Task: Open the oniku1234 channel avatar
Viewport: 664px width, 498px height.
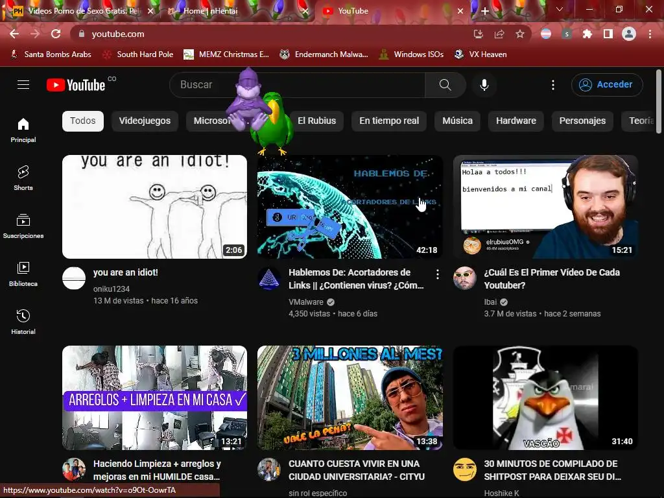Action: tap(74, 278)
